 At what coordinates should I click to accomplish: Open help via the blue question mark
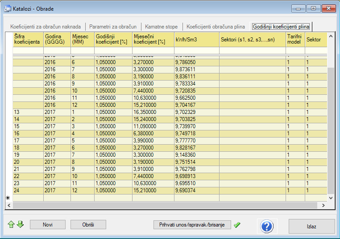pos(267,226)
